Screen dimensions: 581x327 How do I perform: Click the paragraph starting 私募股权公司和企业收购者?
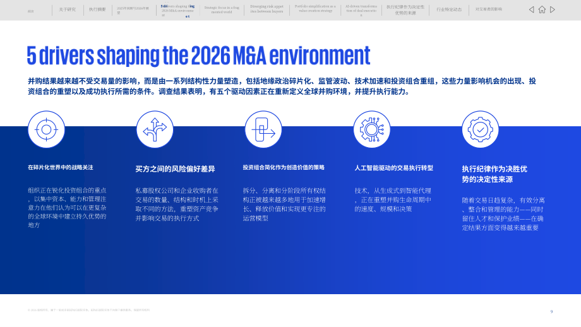tap(177, 205)
